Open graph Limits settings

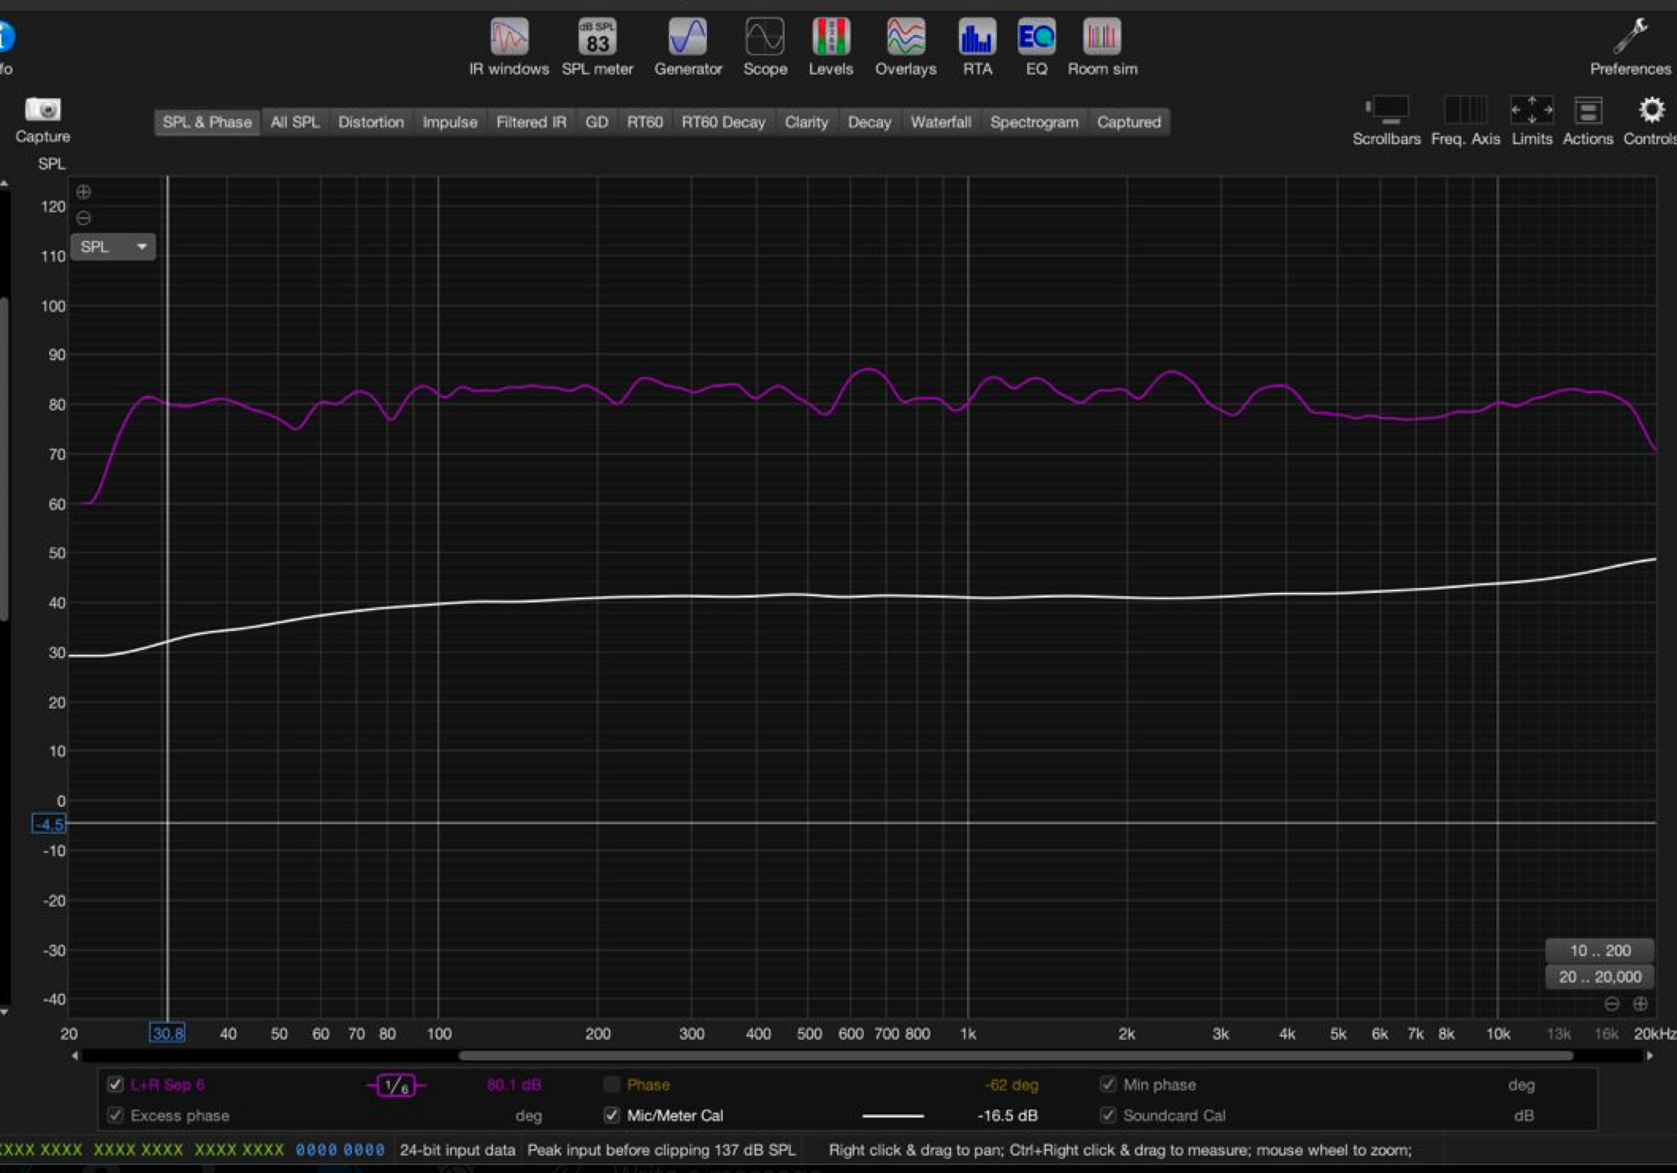click(x=1531, y=120)
